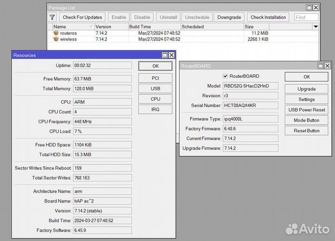Click the Total Memory field 128.0 MiB
The width and height of the screenshot is (335, 241).
[x=102, y=89]
